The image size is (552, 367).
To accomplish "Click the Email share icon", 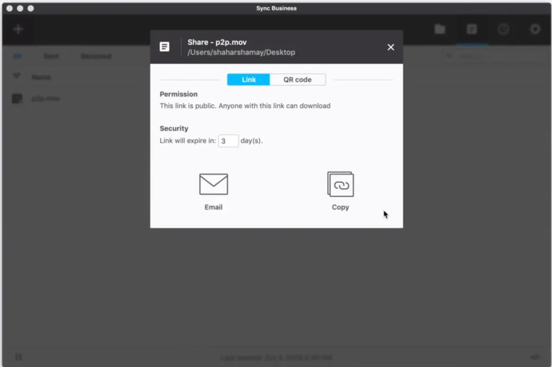I will pos(213,183).
